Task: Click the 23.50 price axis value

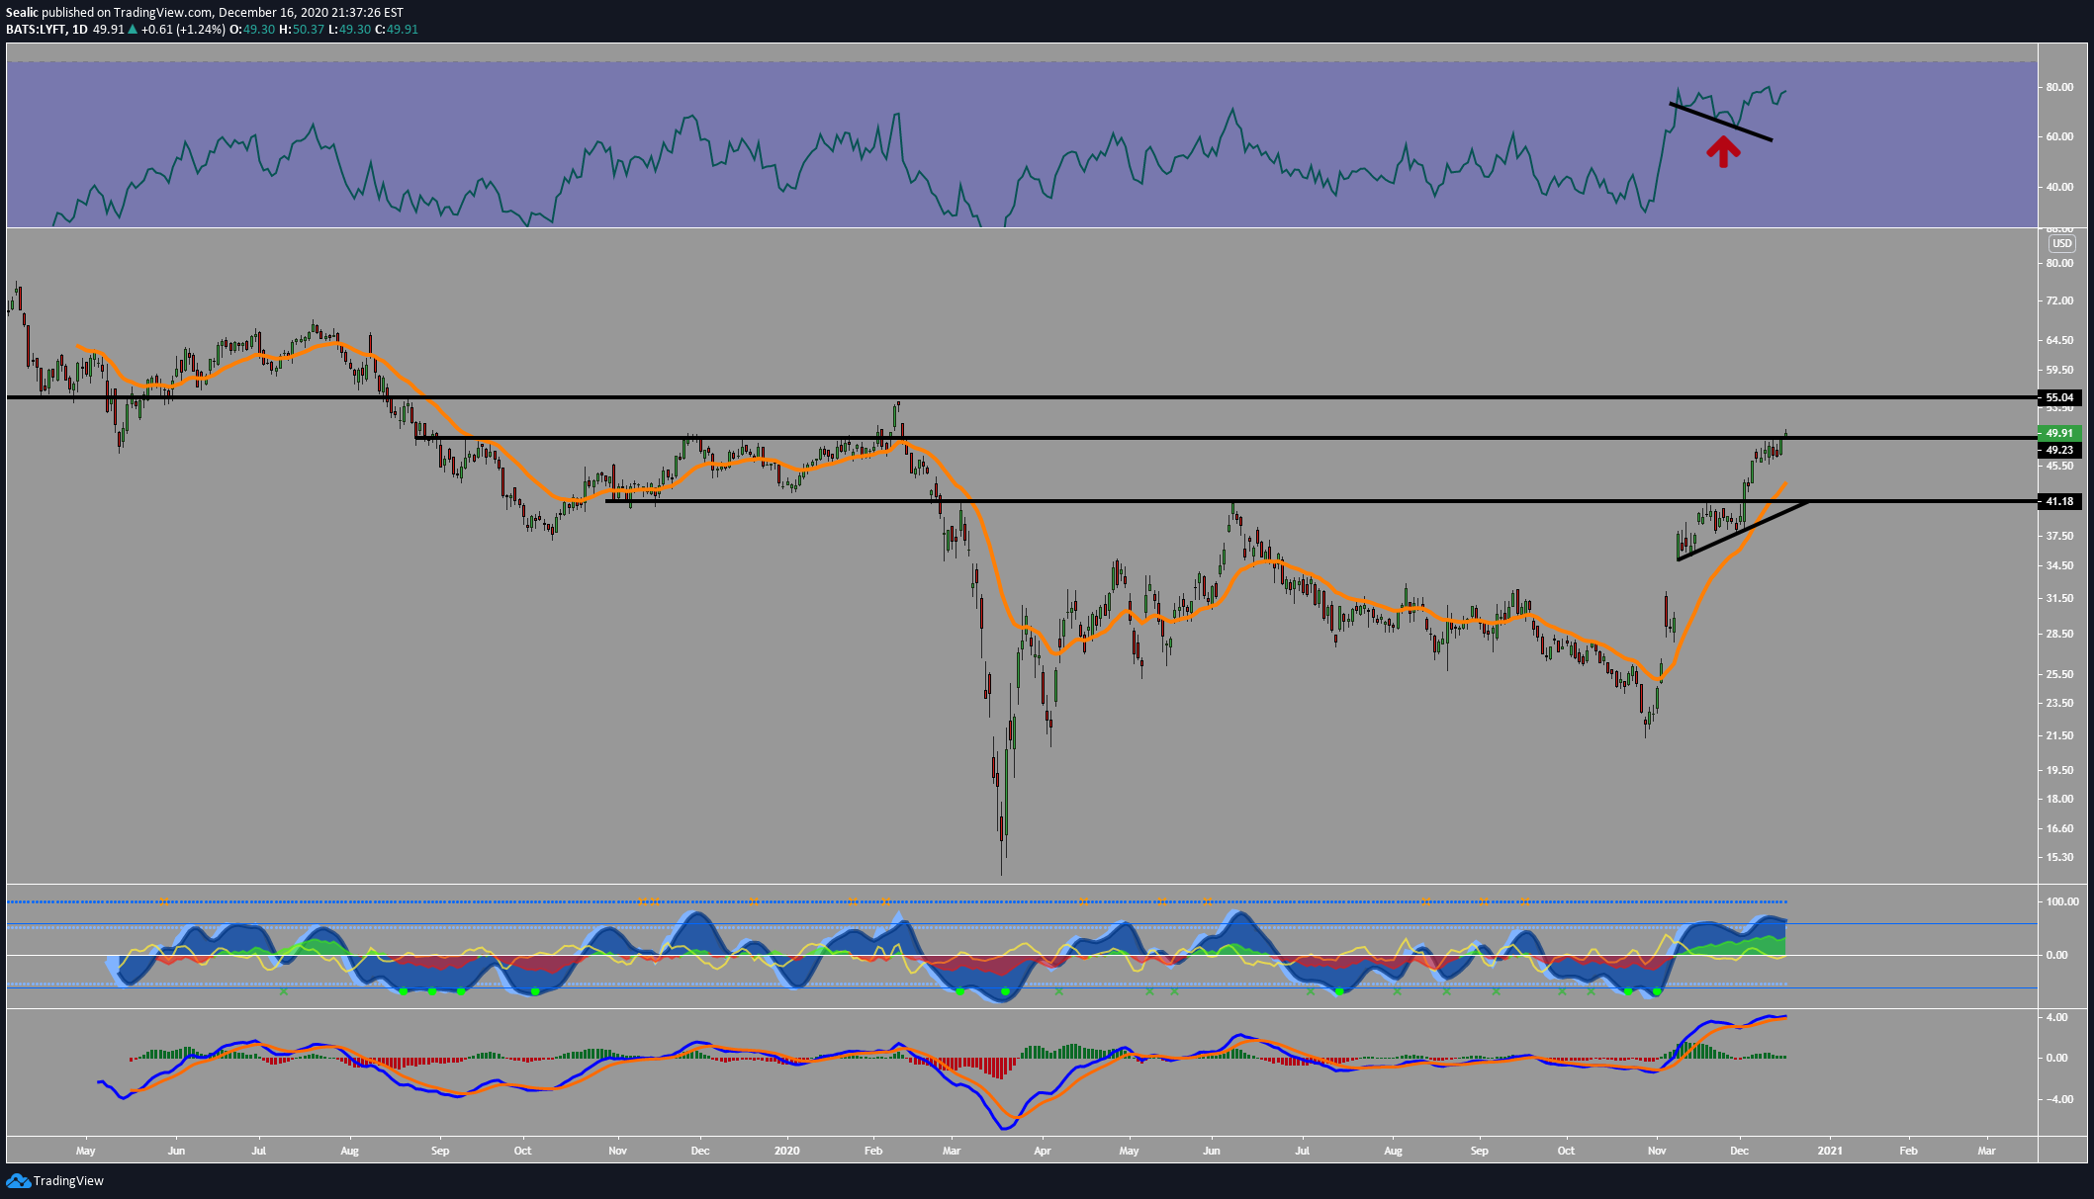Action: pyautogui.click(x=2059, y=703)
